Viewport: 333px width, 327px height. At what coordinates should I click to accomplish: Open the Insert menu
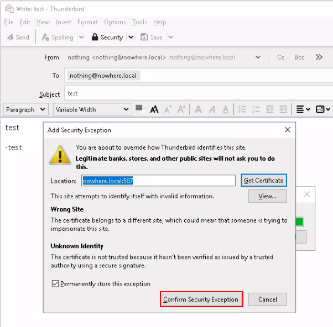[x=64, y=22]
